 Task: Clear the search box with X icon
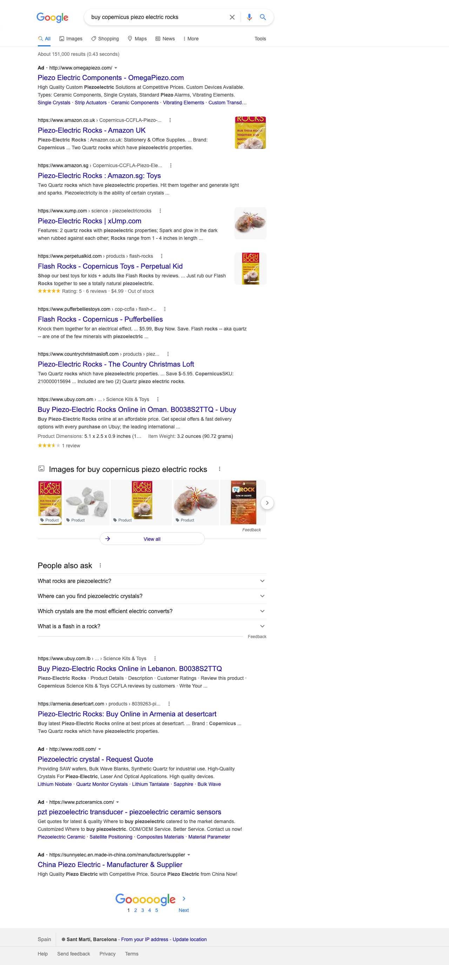tap(232, 17)
